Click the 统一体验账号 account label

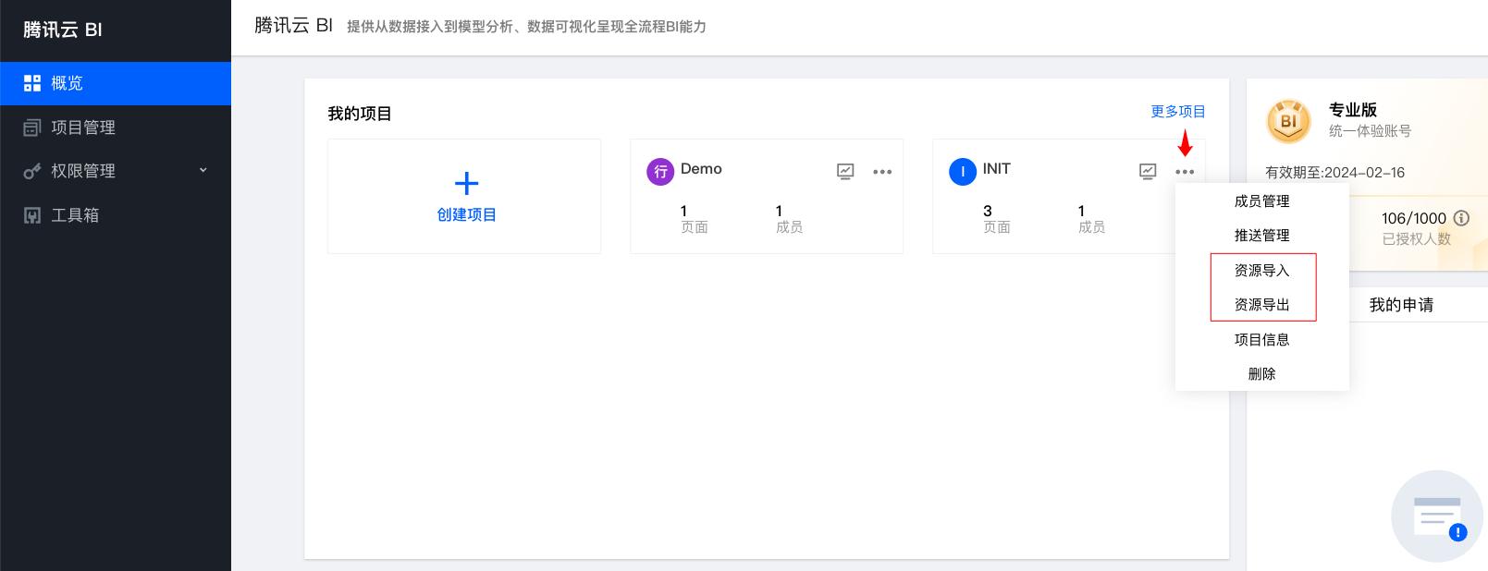tap(1371, 131)
